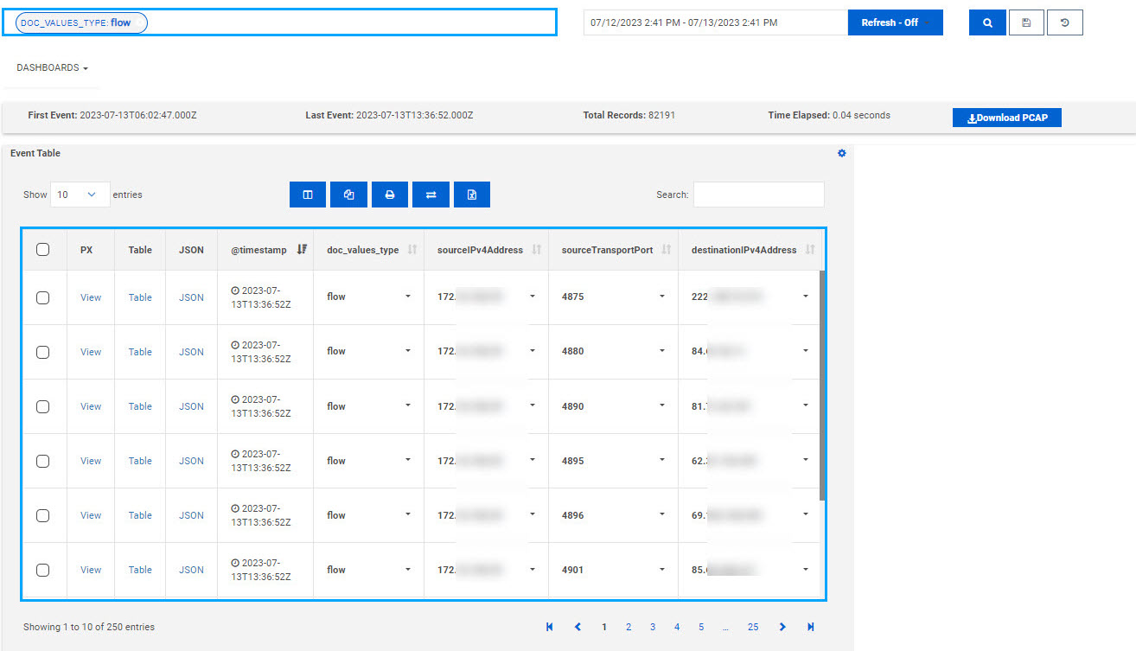Open the Show entries count dropdown
Screen dimensions: 1136x651
[x=80, y=195]
